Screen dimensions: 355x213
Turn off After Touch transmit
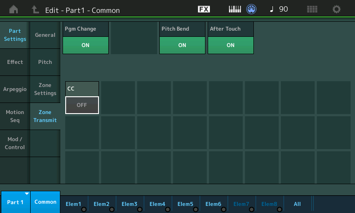(x=231, y=45)
